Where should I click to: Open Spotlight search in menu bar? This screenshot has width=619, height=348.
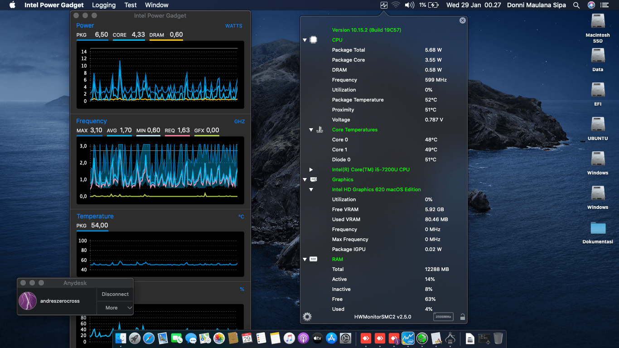576,5
